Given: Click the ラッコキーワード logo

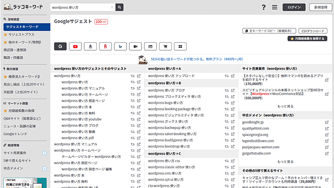Looking at the screenshot, I should 23,7.
